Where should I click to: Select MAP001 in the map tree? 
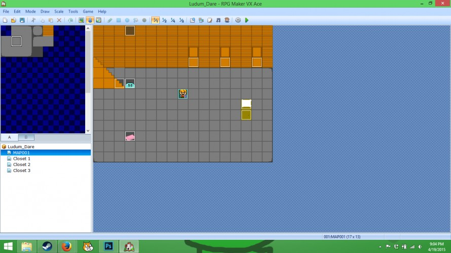click(x=21, y=153)
